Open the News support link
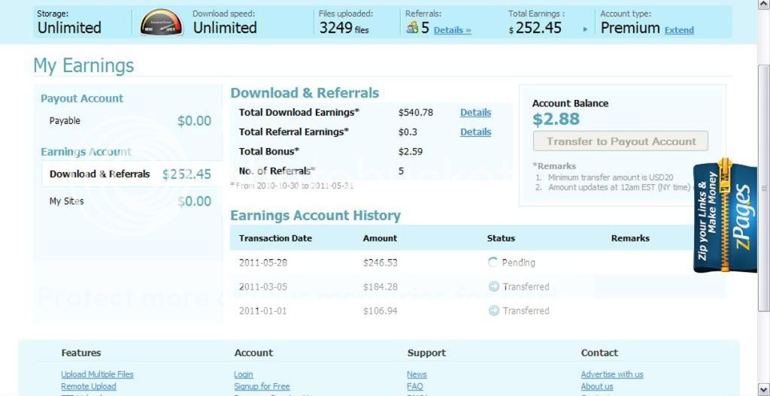The image size is (770, 396). (x=417, y=374)
